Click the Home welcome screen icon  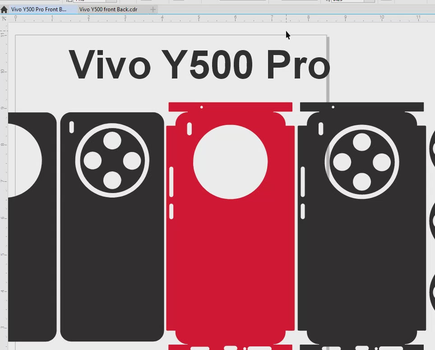pyautogui.click(x=4, y=9)
